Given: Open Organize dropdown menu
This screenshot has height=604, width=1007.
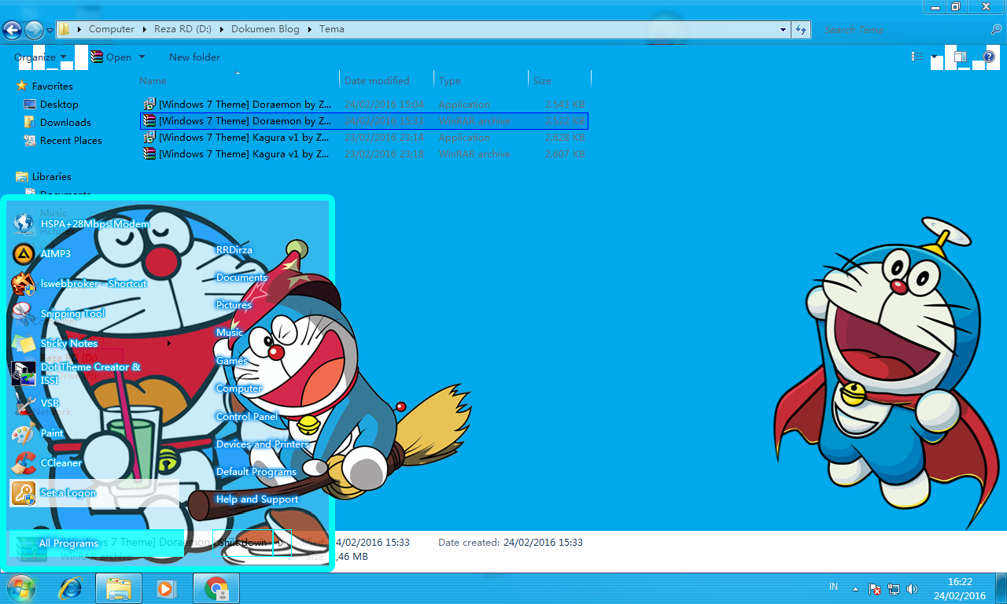Looking at the screenshot, I should point(41,57).
